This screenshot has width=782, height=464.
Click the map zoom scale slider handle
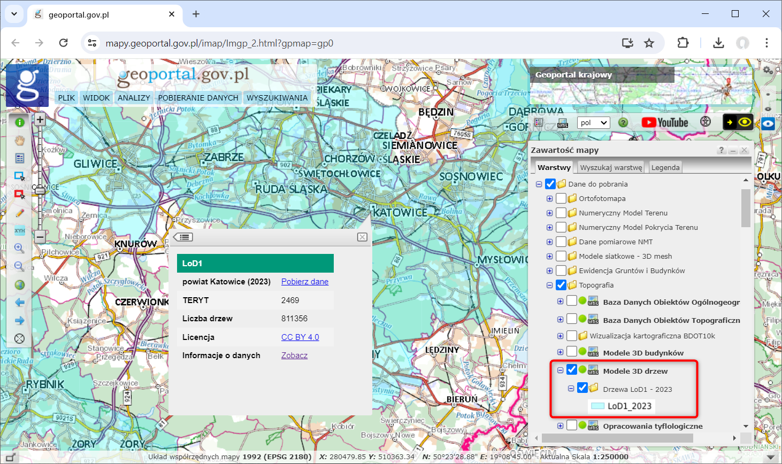pos(40,191)
